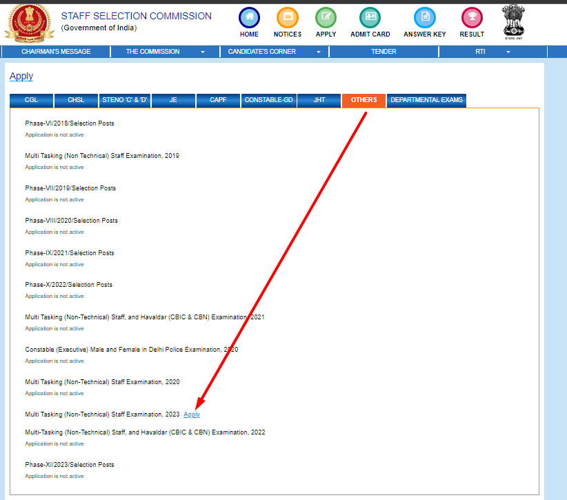Viewport: 567px width, 500px height.
Task: Open Candidate's Corner menu
Action: click(262, 52)
